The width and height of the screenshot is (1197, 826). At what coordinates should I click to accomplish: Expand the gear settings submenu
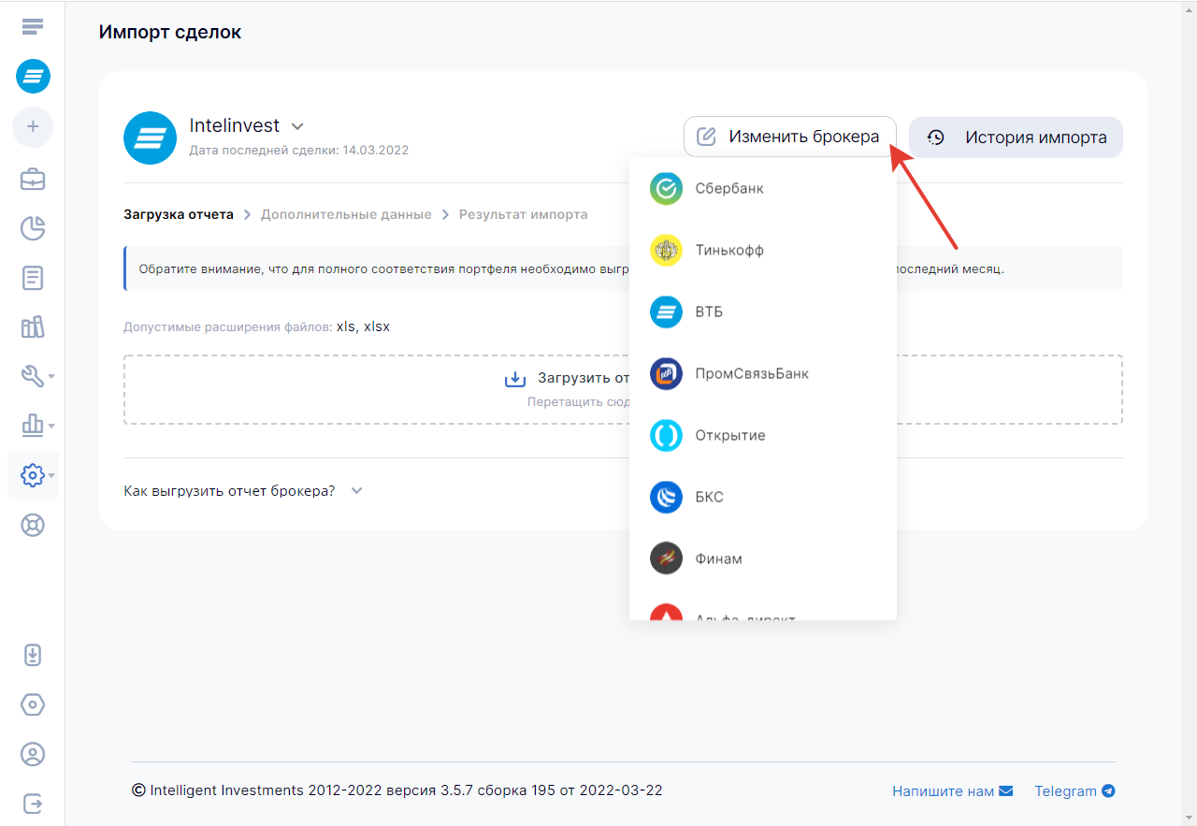click(37, 475)
